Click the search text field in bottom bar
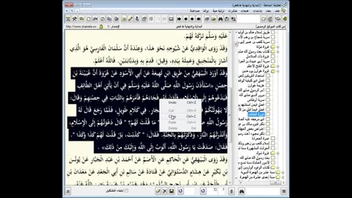Image resolution: width=352 pixels, height=198 pixels. (x=263, y=191)
